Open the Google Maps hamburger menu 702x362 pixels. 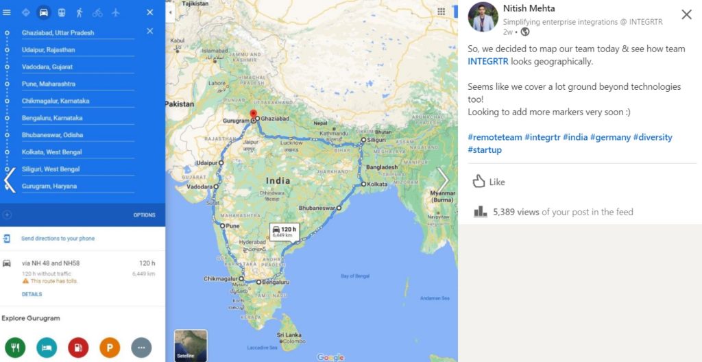(7, 12)
